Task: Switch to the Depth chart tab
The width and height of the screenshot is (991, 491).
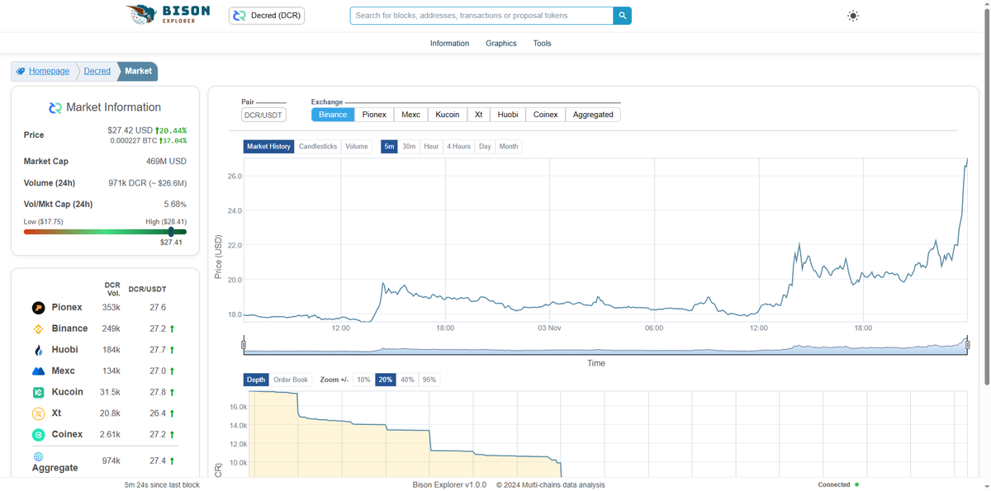Action: pyautogui.click(x=256, y=380)
